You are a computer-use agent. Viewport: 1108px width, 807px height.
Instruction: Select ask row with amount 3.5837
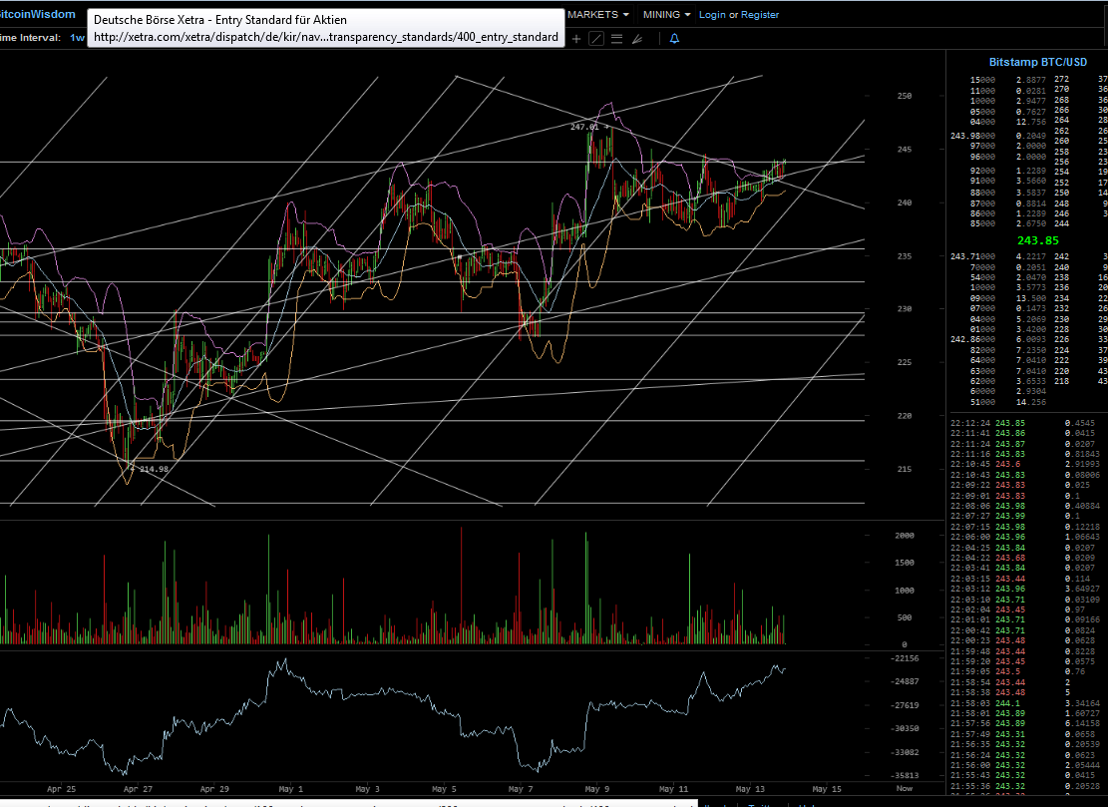point(1010,193)
